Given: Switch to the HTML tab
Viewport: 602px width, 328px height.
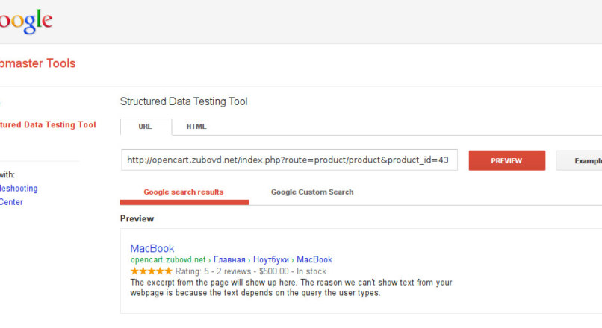Looking at the screenshot, I should pyautogui.click(x=196, y=127).
